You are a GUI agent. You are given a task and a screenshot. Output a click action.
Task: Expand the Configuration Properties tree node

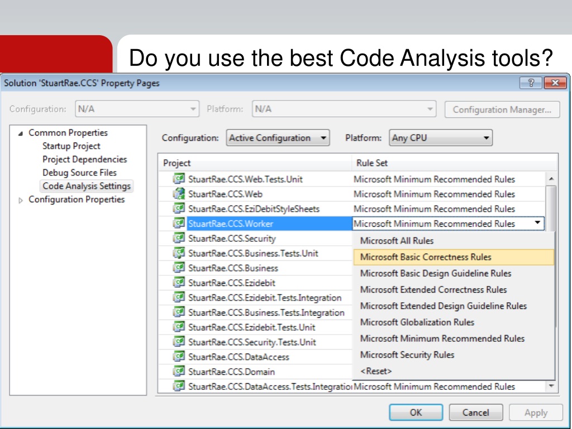(x=21, y=200)
